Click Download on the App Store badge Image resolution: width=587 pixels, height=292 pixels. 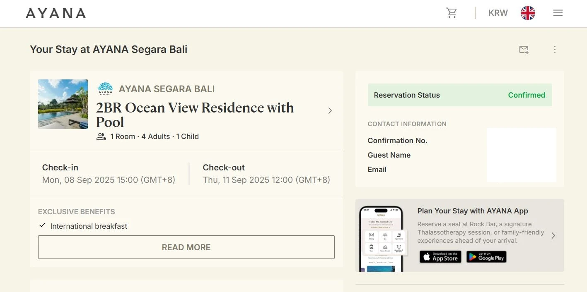click(x=440, y=257)
